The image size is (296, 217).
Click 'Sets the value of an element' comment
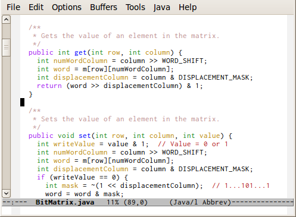[99, 119]
